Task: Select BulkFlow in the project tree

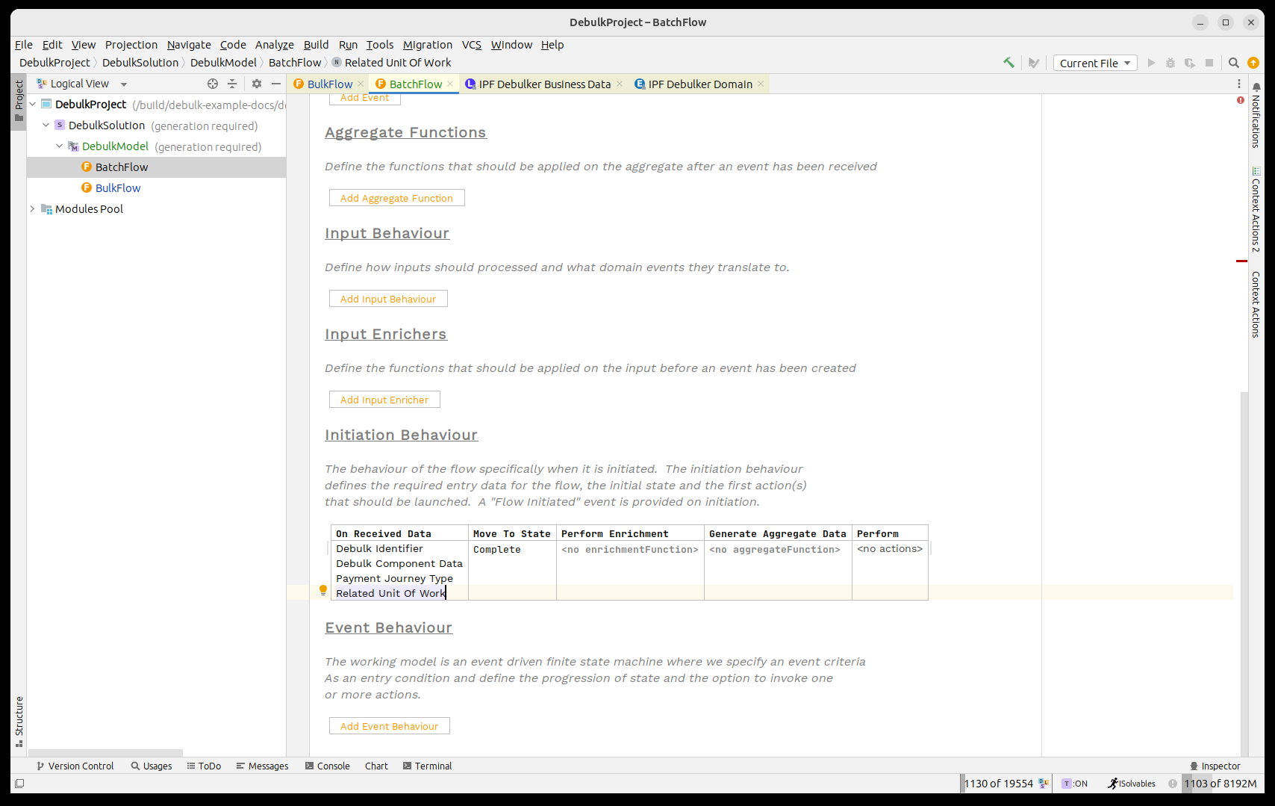Action: click(118, 188)
